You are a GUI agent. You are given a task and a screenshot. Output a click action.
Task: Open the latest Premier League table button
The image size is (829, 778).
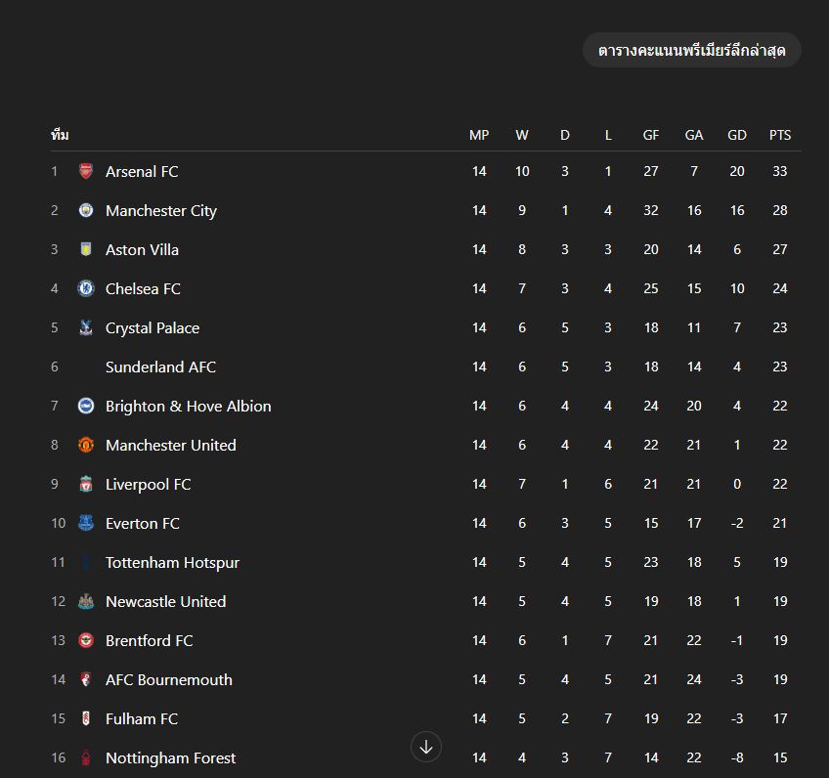[x=691, y=50]
